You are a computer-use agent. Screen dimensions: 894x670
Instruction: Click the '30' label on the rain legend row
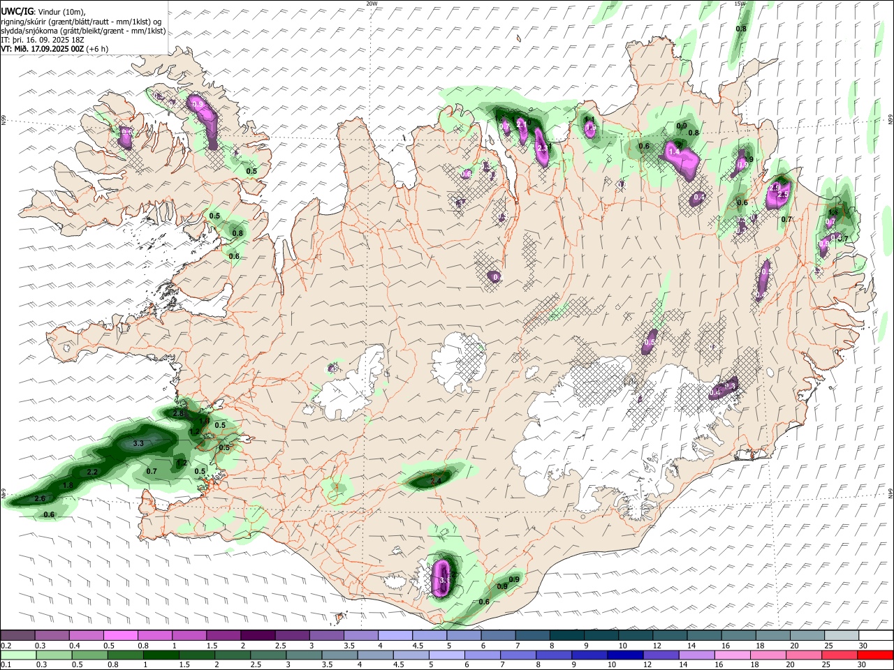click(x=861, y=664)
